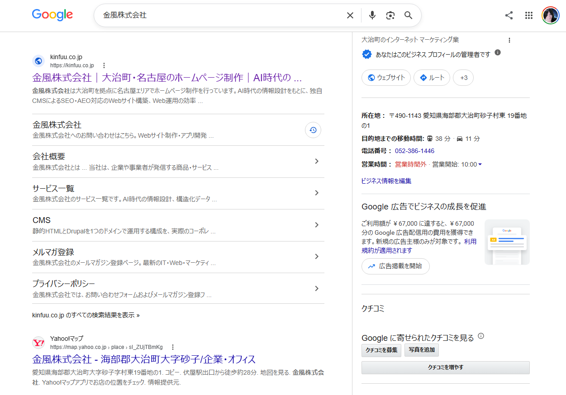Viewport: 566px width, 395px height.
Task: Click ビジネス情報を編集 link
Action: click(x=386, y=181)
